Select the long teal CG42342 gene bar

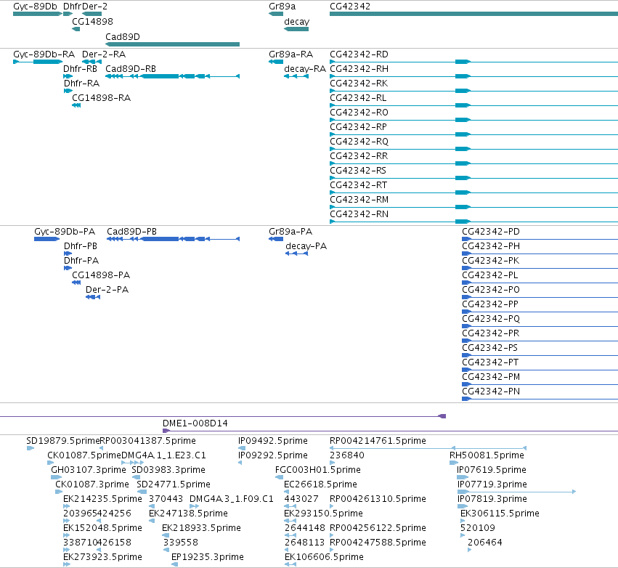473,14
